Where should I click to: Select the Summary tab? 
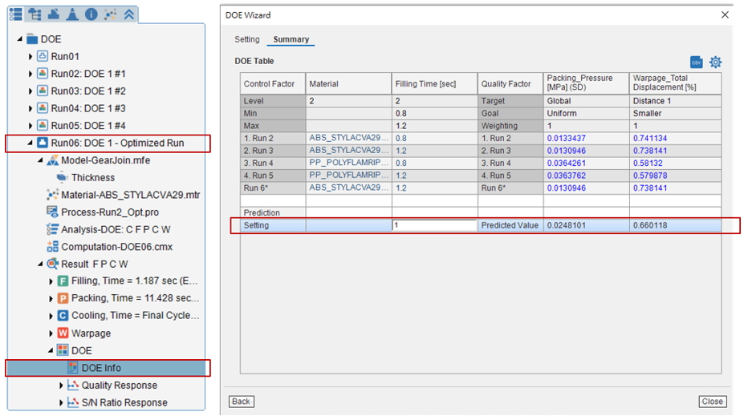pyautogui.click(x=291, y=39)
